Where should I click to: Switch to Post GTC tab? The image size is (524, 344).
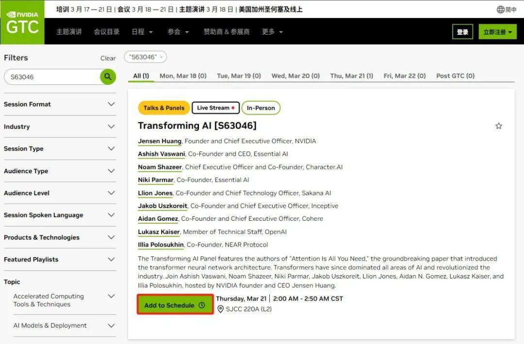(455, 76)
